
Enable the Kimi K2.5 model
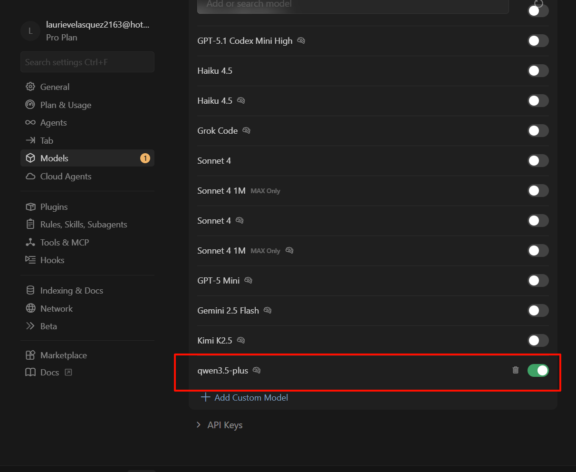click(538, 340)
